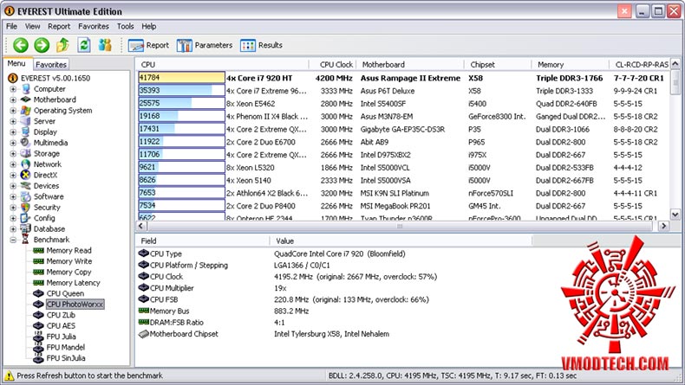Click the Operating System icon

[x=26, y=111]
